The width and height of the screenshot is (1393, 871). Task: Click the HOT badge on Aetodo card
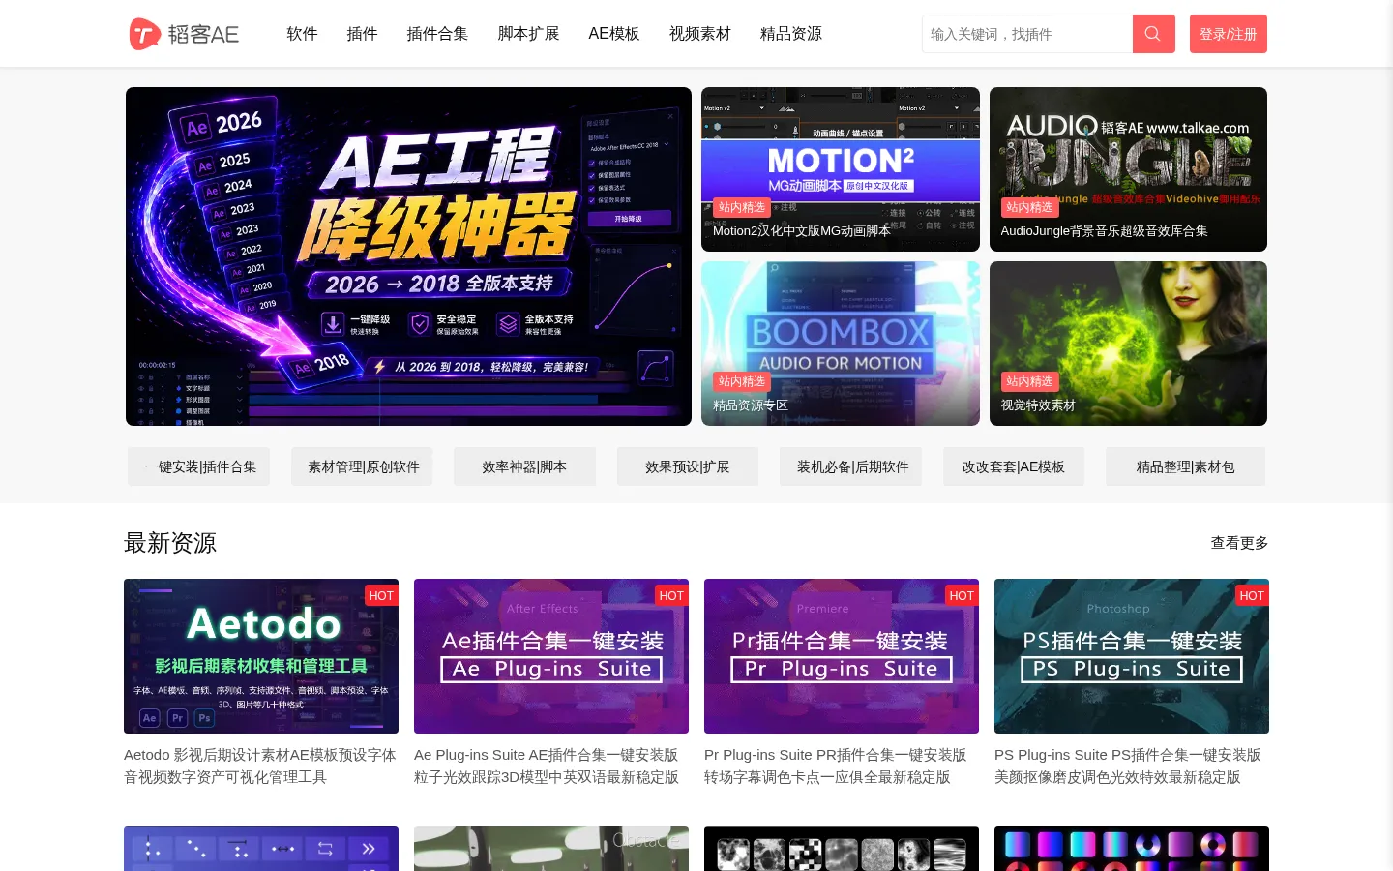pos(381,595)
